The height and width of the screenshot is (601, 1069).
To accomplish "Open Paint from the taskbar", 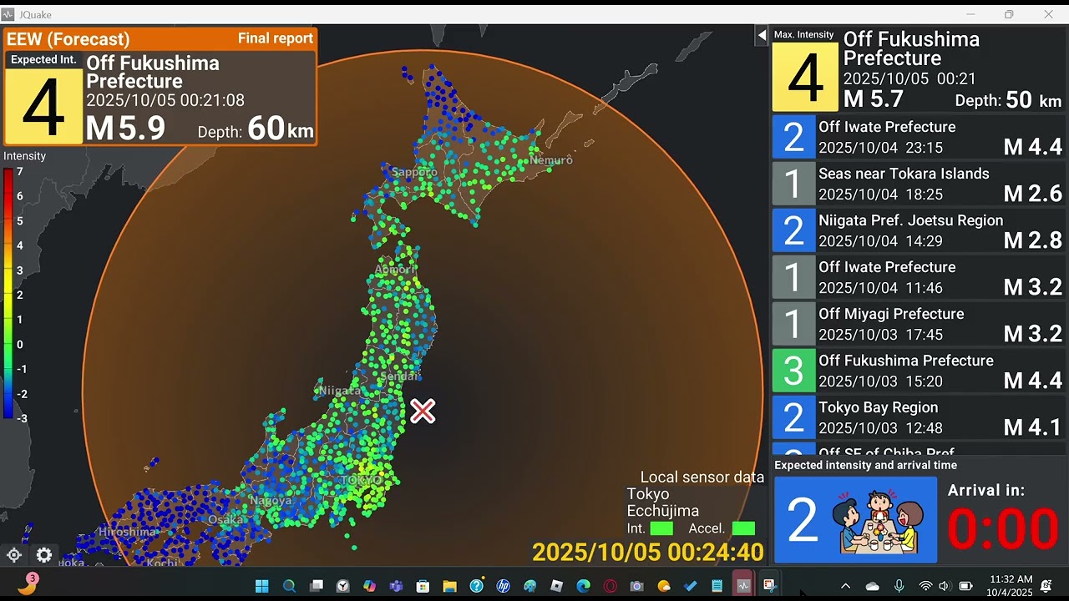I will click(529, 586).
